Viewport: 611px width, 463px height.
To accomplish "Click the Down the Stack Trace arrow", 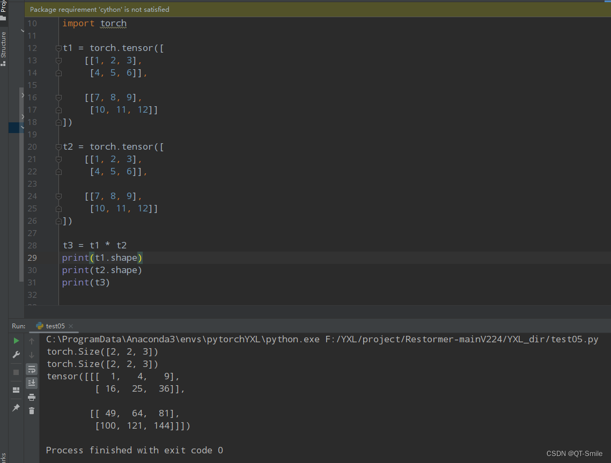I will [x=32, y=355].
